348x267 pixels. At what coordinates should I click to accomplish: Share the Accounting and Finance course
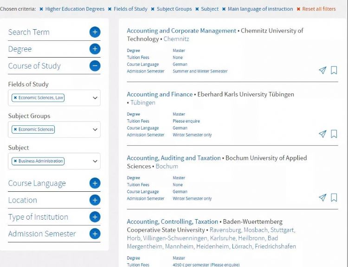(x=322, y=134)
